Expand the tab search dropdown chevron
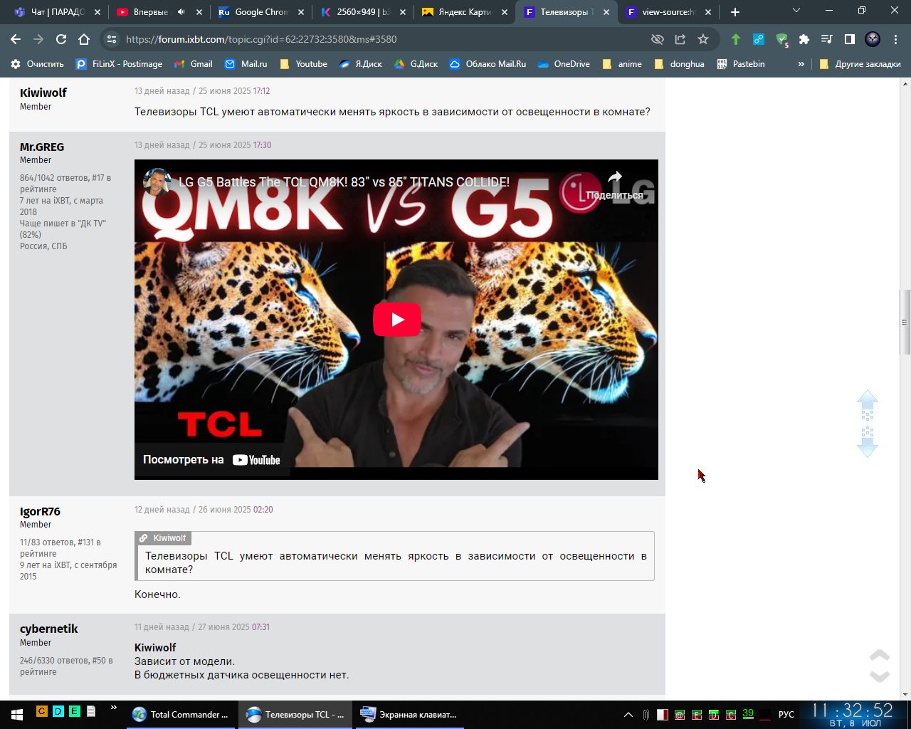The image size is (911, 729). coord(796,11)
